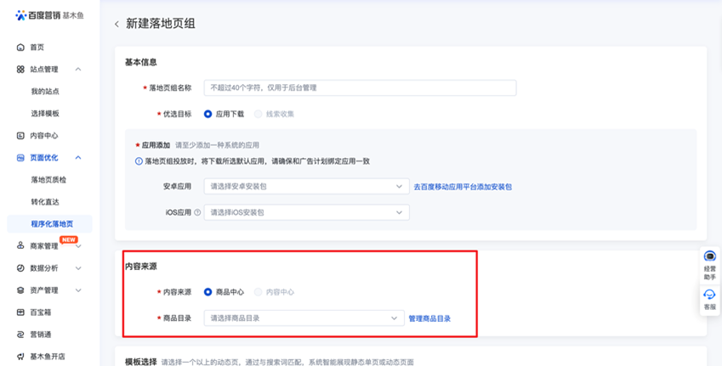Select the 线索收集 radio option
Viewport: 722px width, 366px height.
[x=259, y=114]
